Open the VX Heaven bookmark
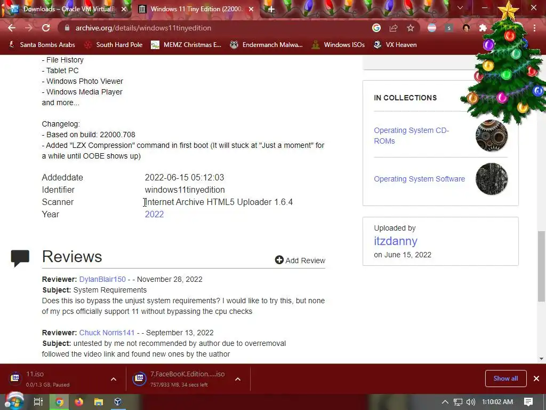 (x=395, y=45)
